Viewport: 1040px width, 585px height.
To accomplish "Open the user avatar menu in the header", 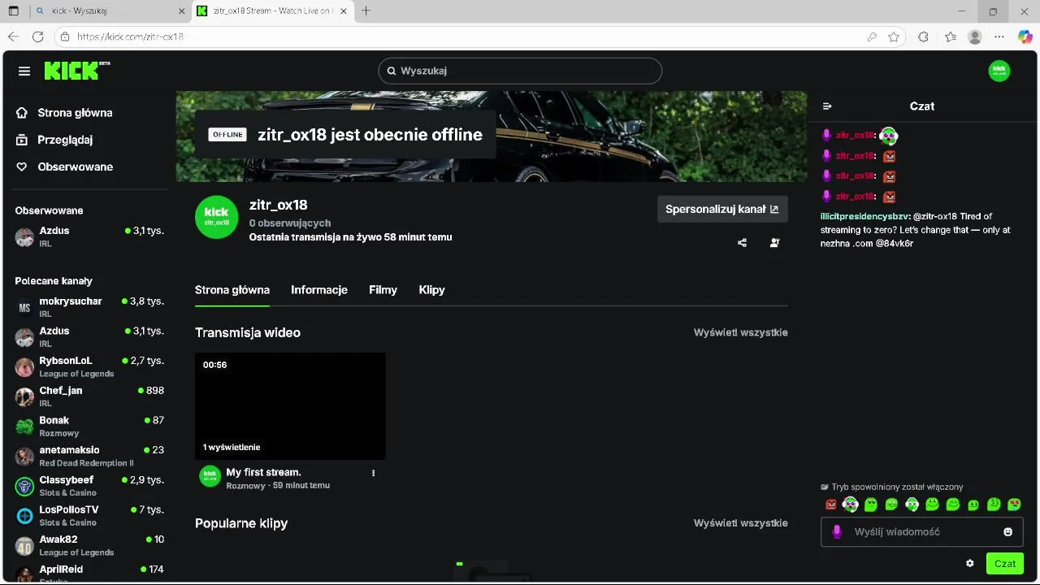I will click(999, 71).
